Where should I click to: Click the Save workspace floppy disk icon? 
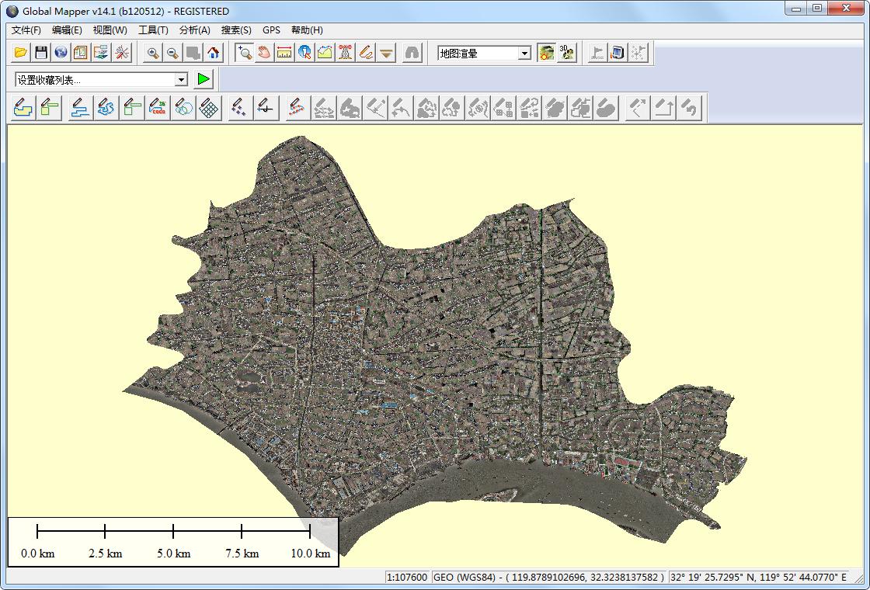pos(41,53)
